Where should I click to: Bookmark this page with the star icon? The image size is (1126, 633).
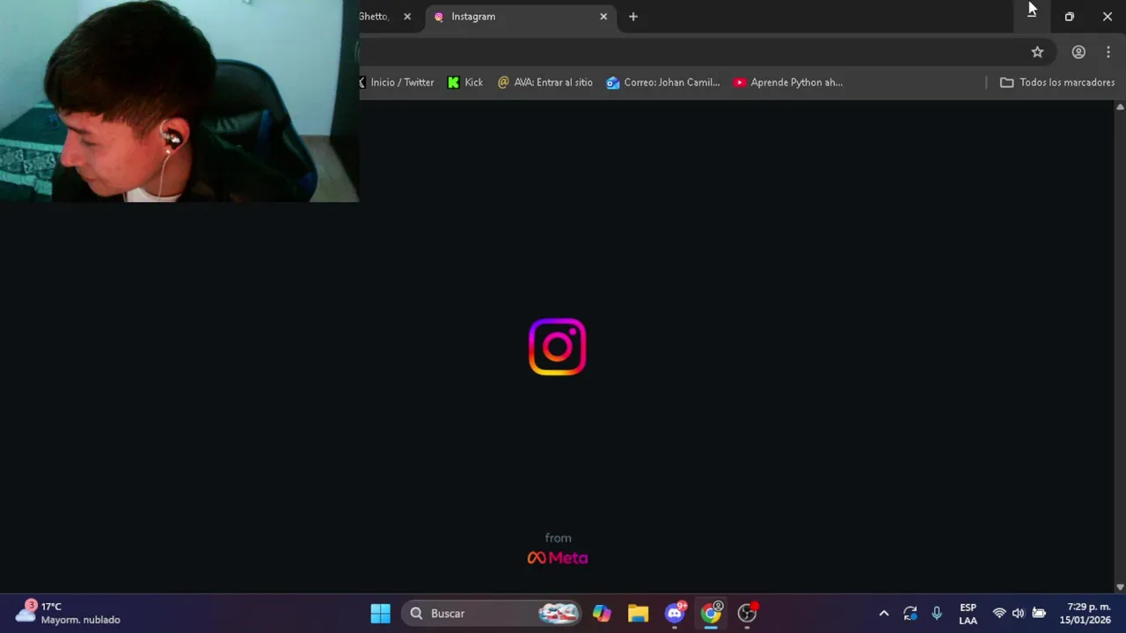(1037, 52)
